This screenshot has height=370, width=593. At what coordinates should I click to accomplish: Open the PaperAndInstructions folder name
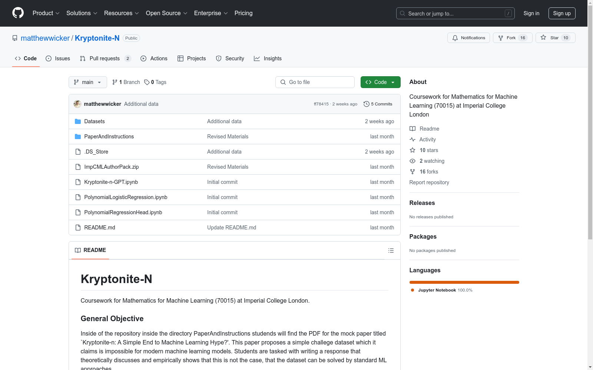pos(109,137)
